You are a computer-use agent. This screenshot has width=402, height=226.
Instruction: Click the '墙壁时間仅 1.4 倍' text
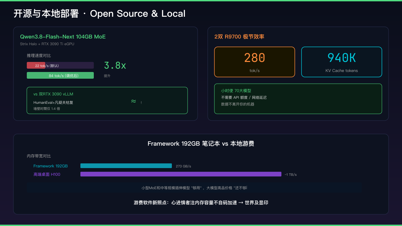(x=47, y=109)
